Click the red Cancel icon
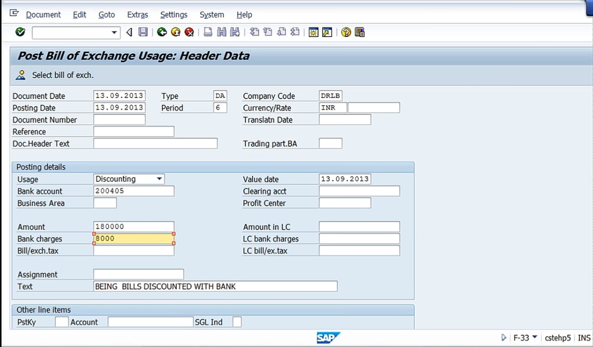The height and width of the screenshot is (347, 593). (x=189, y=32)
